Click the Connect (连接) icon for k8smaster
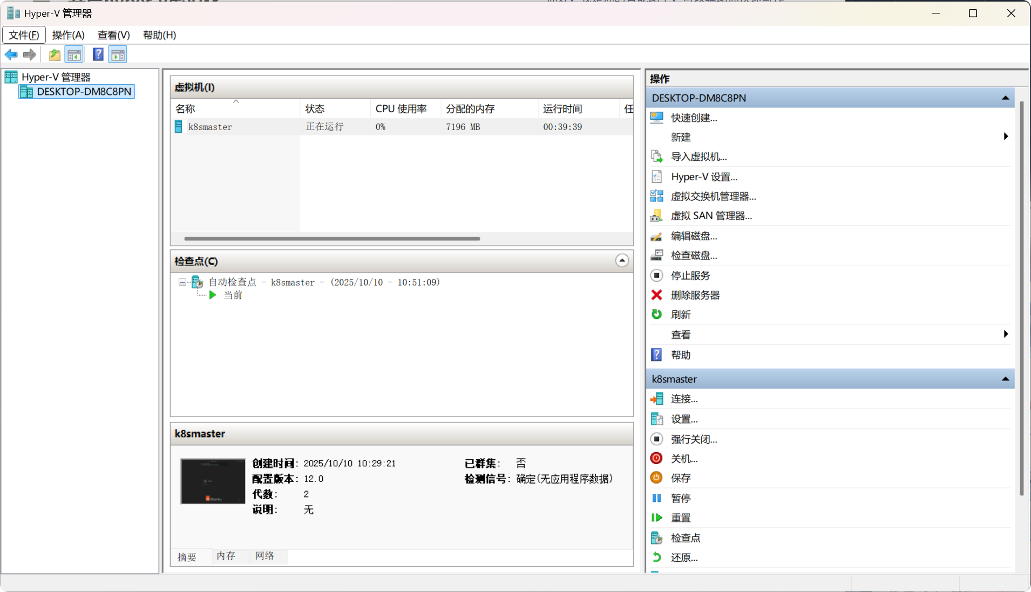This screenshot has width=1031, height=592. [656, 399]
